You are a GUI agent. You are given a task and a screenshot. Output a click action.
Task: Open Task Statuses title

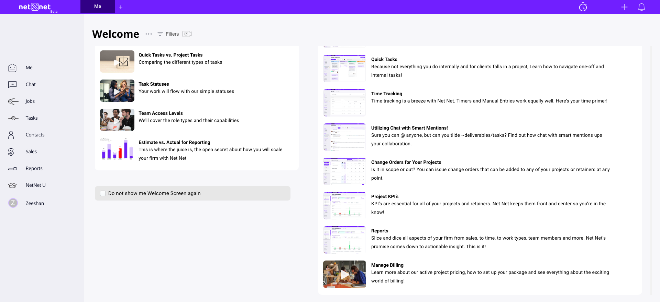(x=154, y=84)
